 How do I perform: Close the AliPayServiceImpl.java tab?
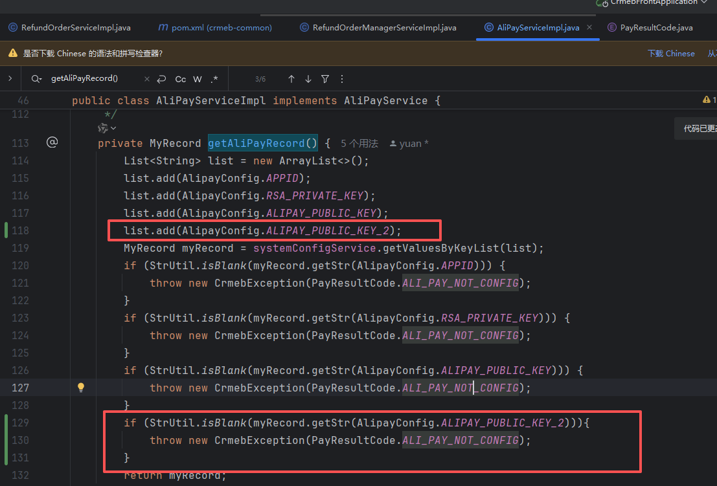coord(589,27)
